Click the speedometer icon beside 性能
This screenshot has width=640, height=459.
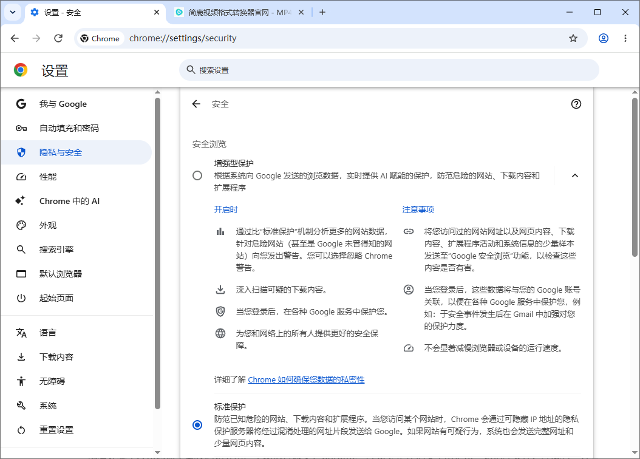click(x=21, y=177)
